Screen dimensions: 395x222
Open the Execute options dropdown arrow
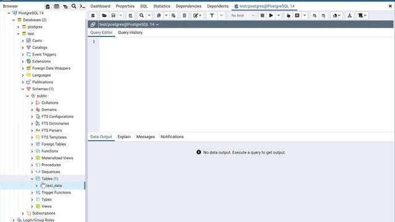[x=278, y=15]
